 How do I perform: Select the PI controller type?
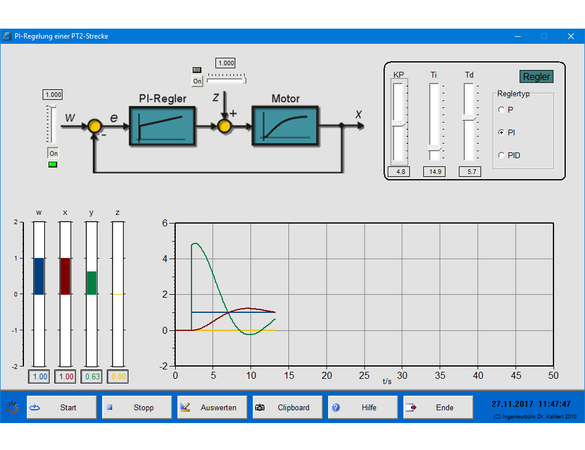click(x=502, y=132)
